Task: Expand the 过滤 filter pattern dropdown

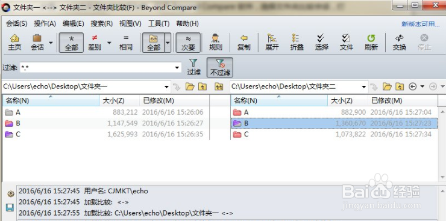Action: (x=177, y=67)
